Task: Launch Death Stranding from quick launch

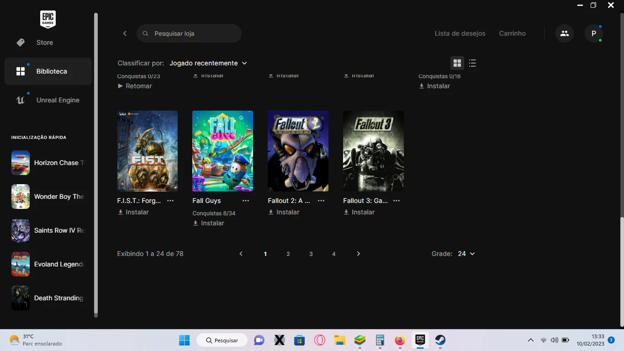Action: 48,298
